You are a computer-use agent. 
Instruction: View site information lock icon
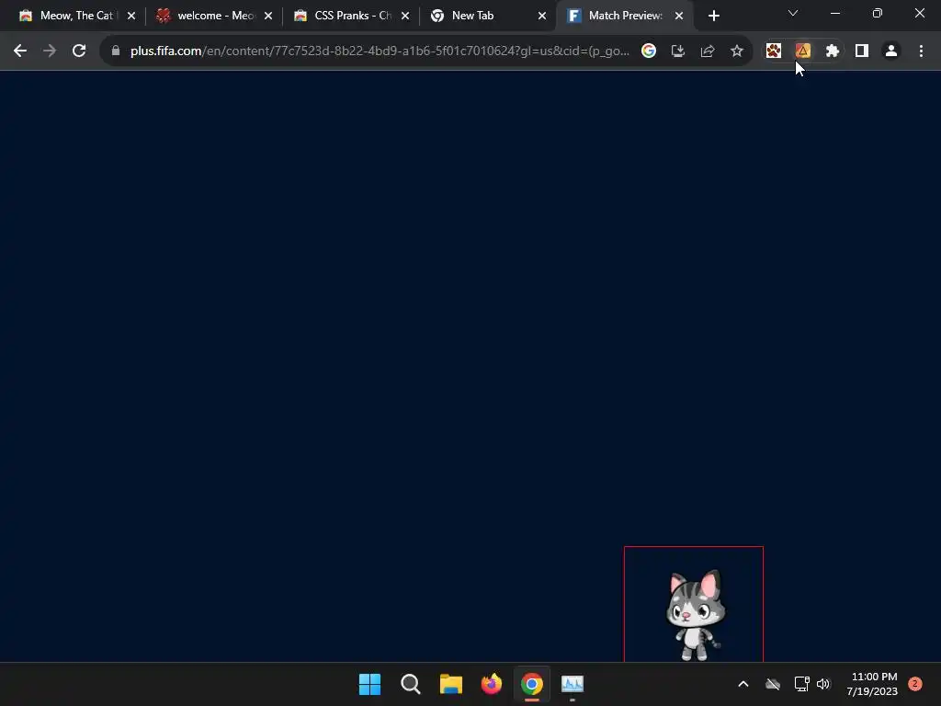(x=116, y=51)
